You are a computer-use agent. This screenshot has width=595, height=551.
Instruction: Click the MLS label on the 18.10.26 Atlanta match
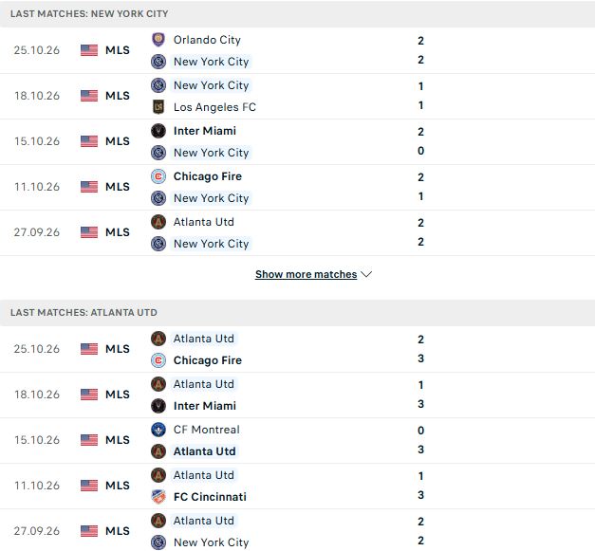pyautogui.click(x=118, y=395)
